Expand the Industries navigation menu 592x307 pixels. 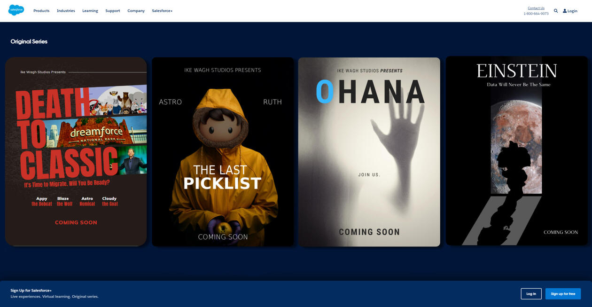pos(66,11)
